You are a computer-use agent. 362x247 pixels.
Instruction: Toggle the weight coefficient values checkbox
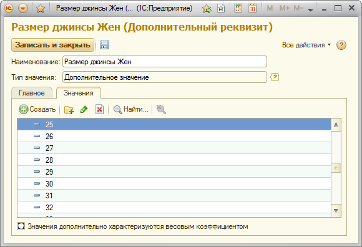pyautogui.click(x=21, y=226)
